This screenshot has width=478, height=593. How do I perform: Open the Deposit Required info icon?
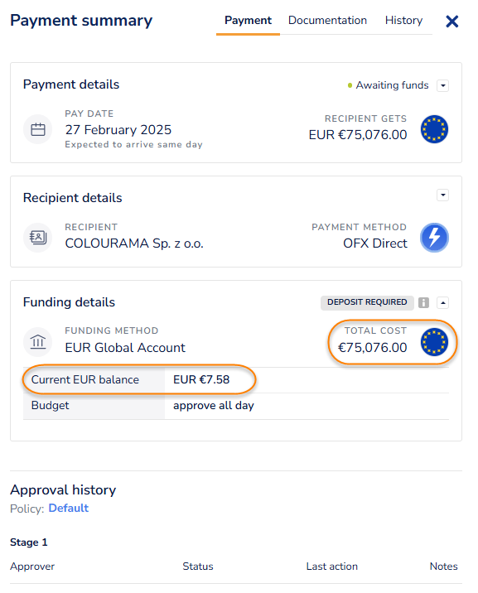(423, 302)
